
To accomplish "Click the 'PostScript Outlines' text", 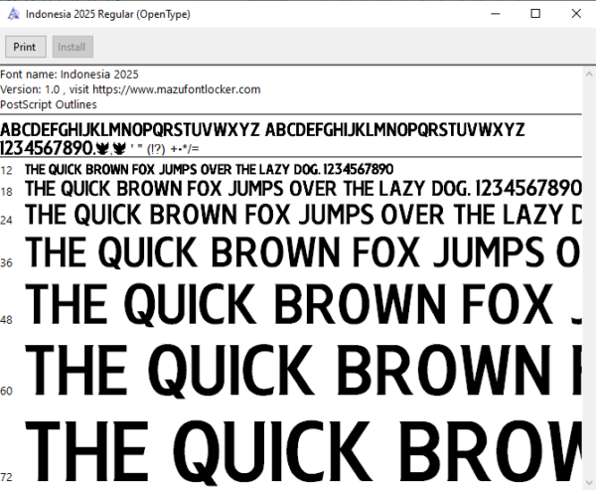I will point(49,104).
